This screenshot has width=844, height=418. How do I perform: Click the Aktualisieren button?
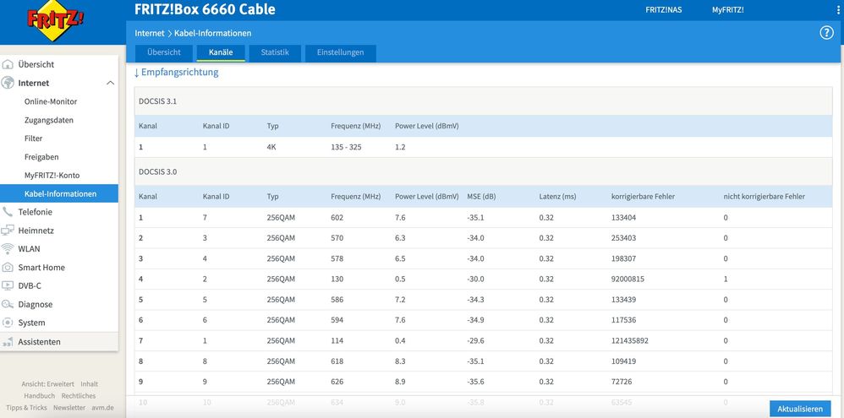click(800, 409)
